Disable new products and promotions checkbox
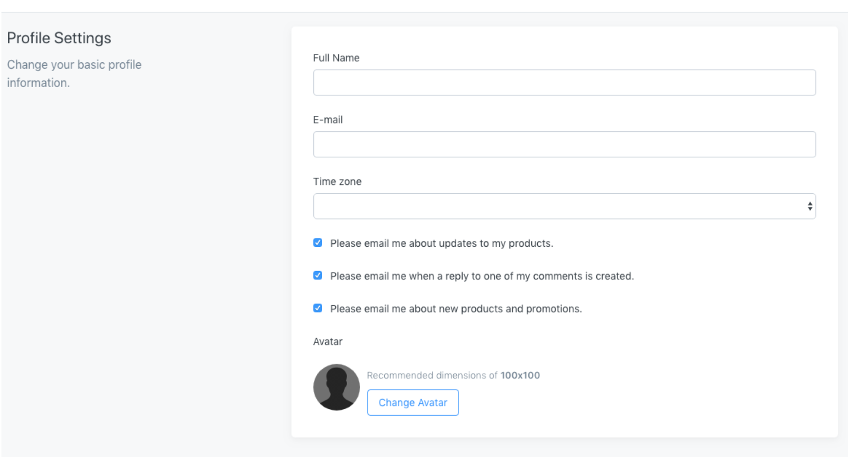 pyautogui.click(x=318, y=308)
